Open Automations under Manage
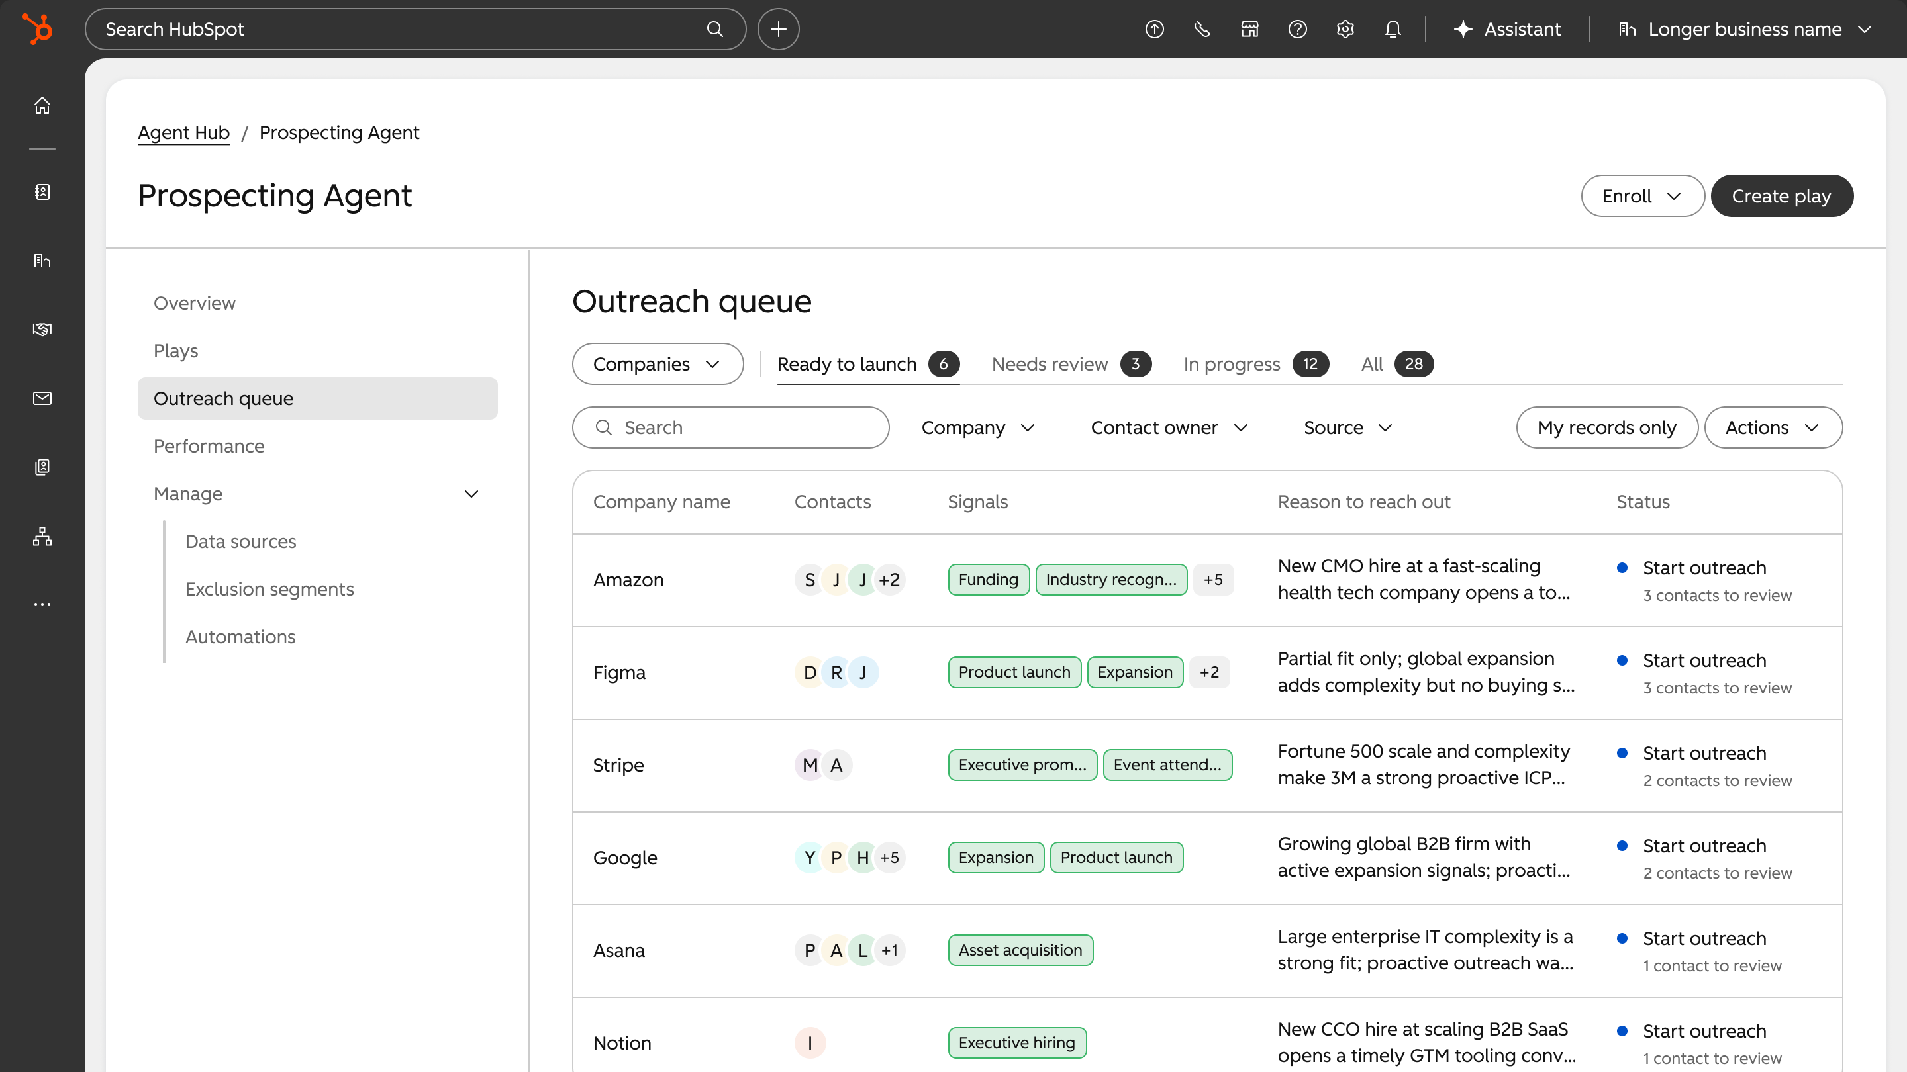 240,637
